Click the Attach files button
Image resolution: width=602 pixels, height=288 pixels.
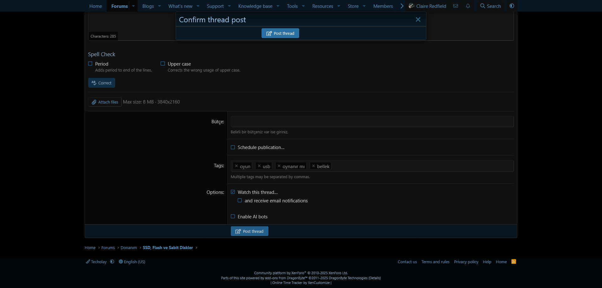coord(105,102)
